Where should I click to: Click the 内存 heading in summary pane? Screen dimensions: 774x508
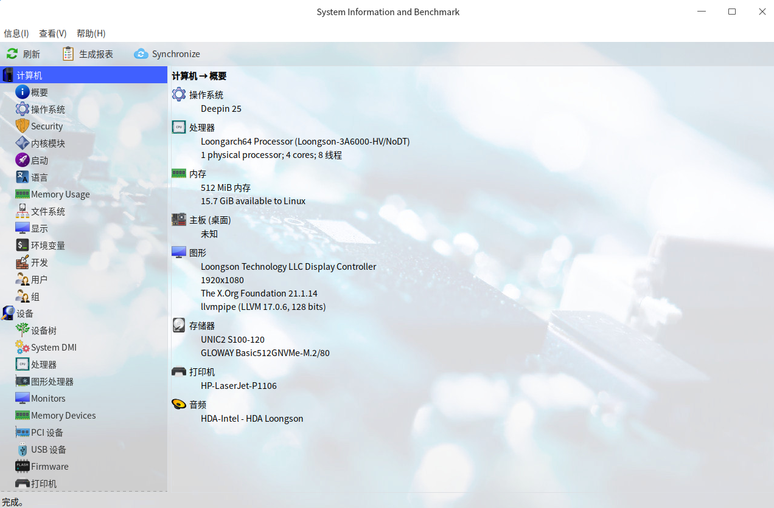pos(198,174)
